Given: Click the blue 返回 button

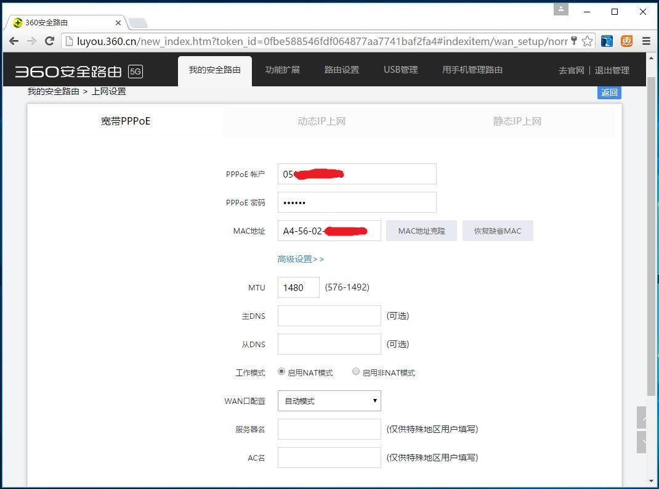Looking at the screenshot, I should [608, 92].
